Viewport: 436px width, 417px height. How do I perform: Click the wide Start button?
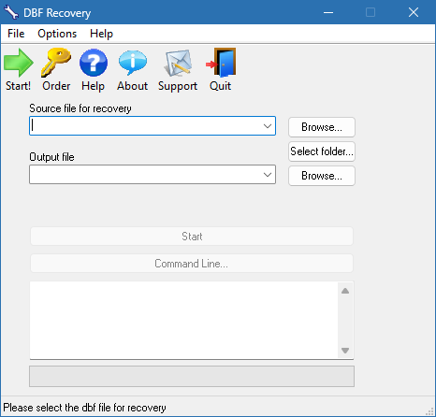[x=192, y=237]
